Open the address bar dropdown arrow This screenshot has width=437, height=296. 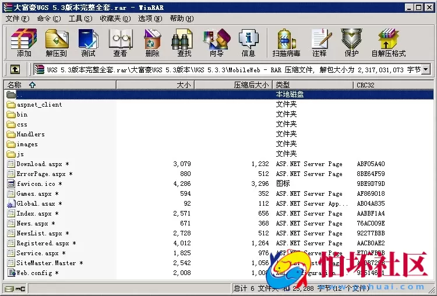point(426,69)
